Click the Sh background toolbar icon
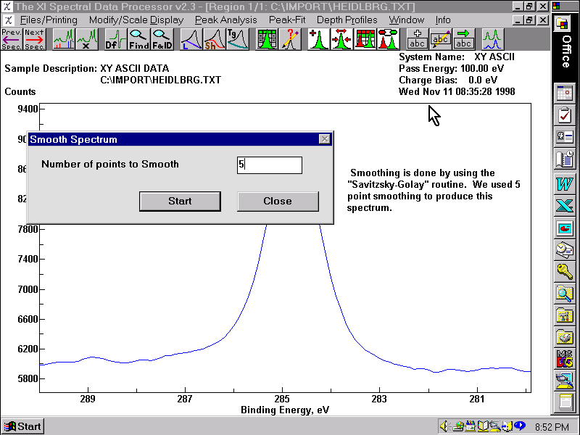Viewport: 580px width, 435px height. [214, 38]
